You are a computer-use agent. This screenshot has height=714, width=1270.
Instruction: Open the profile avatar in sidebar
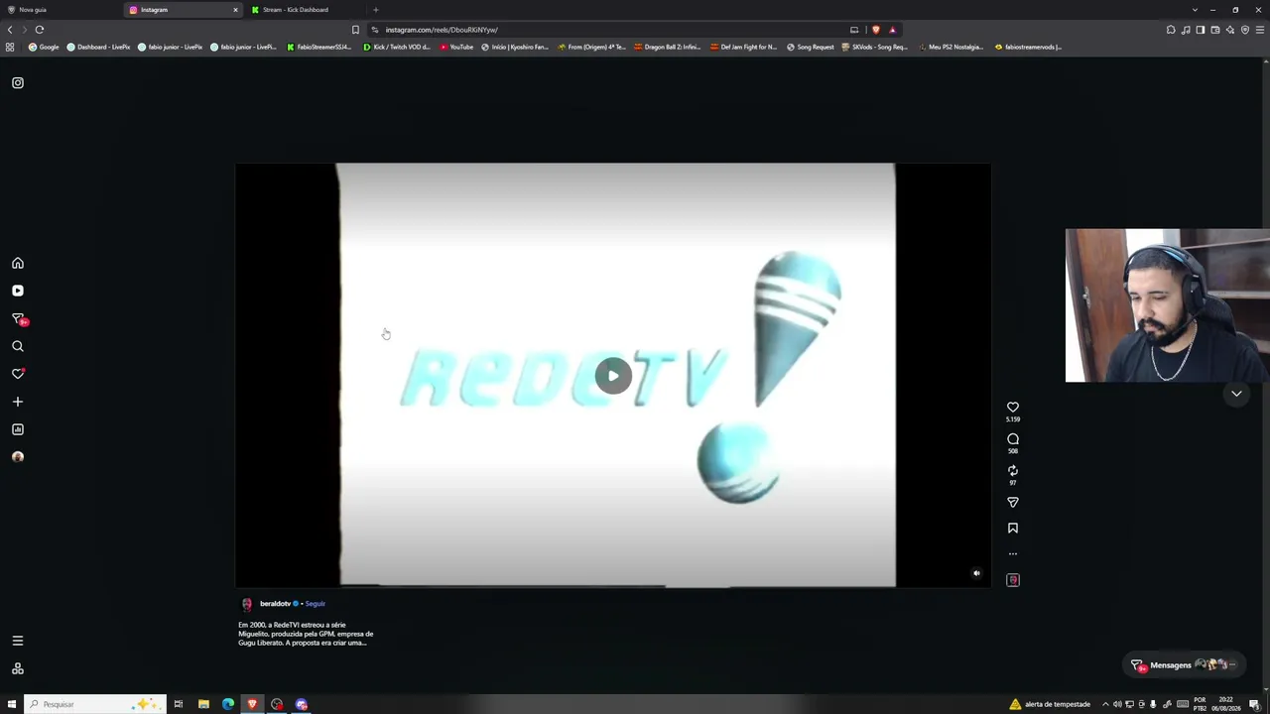click(18, 457)
